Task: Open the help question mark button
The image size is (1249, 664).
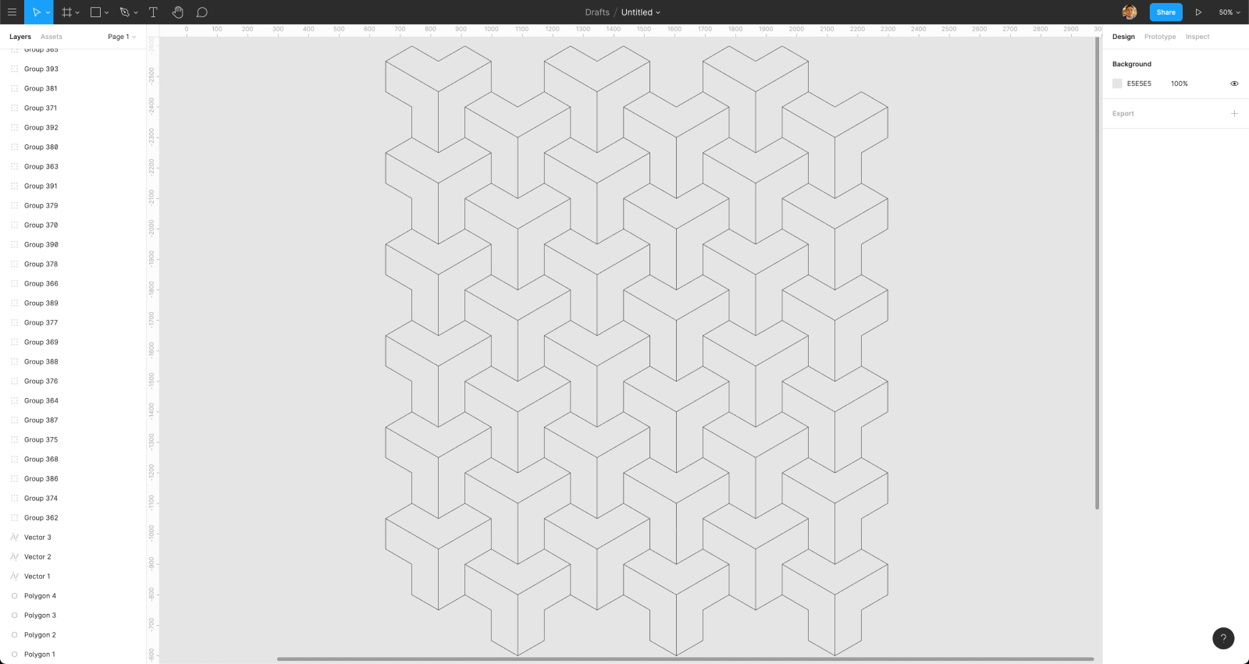Action: [x=1223, y=638]
